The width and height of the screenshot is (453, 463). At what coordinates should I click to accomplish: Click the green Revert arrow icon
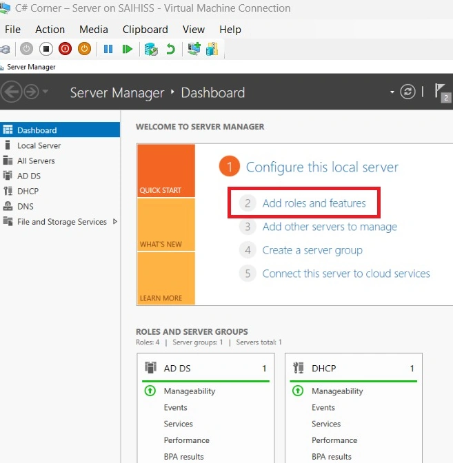tap(170, 49)
